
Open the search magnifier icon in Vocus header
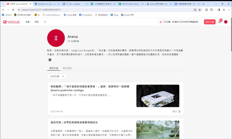coord(45,22)
